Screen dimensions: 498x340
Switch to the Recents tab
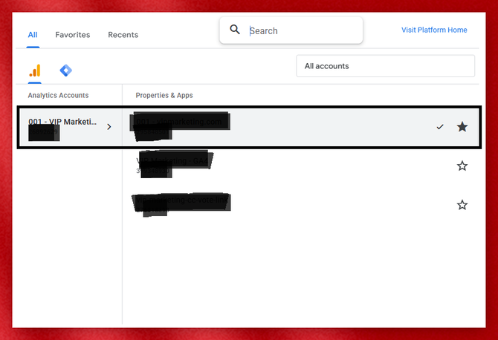pos(123,35)
